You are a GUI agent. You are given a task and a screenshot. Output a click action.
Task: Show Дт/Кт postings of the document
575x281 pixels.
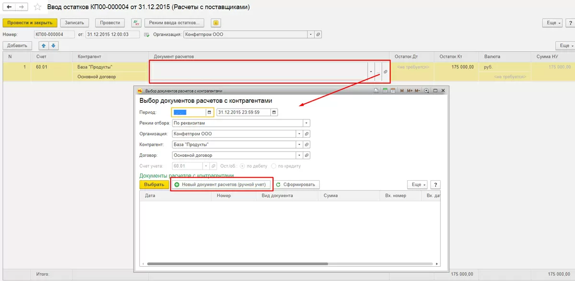[x=136, y=22]
